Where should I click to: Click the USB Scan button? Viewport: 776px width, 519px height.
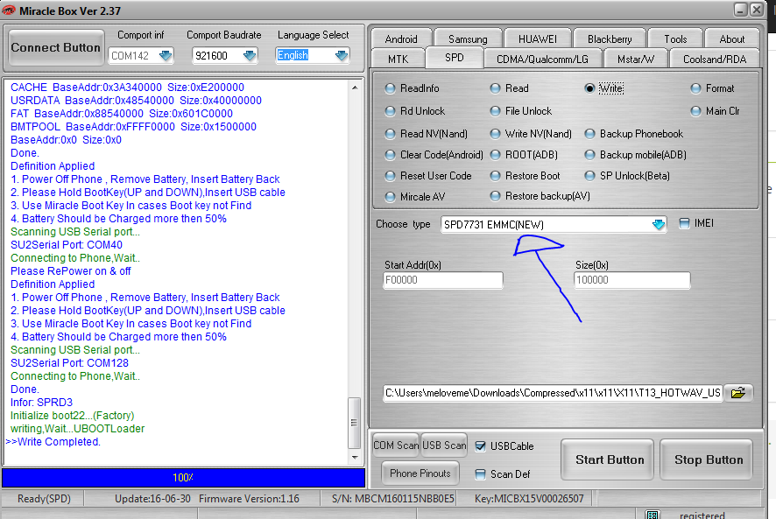point(444,445)
